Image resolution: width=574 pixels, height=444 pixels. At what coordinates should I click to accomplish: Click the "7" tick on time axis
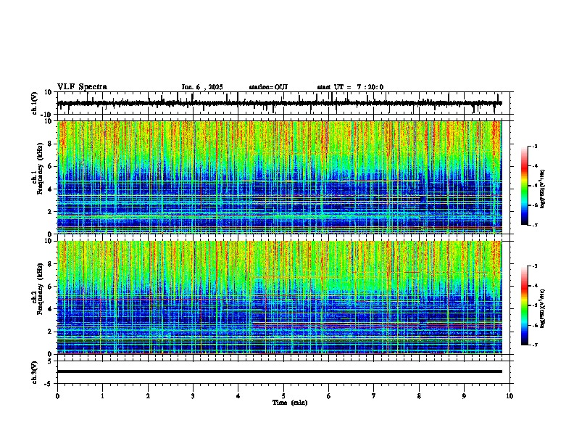(374, 396)
